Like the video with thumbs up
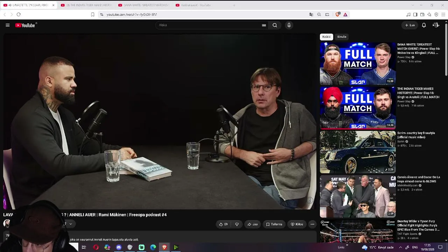This screenshot has width=448, height=252. (x=223, y=224)
